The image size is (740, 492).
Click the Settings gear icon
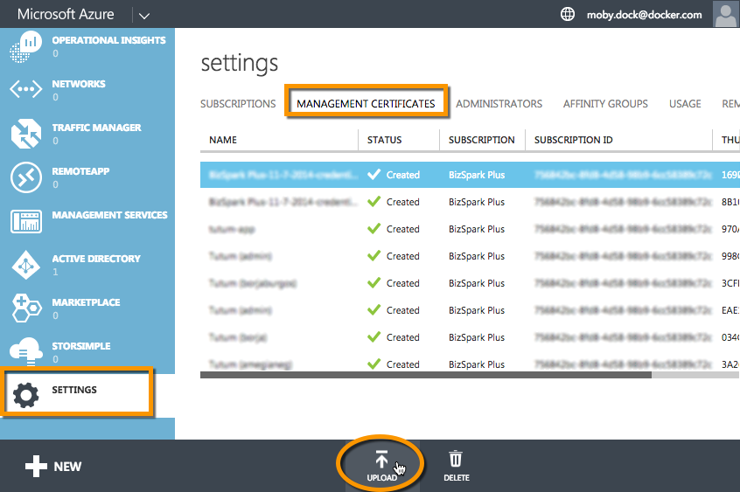tap(27, 395)
